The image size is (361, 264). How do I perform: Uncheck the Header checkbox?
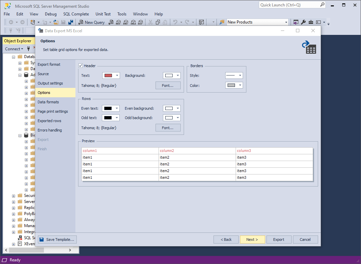tap(80, 66)
